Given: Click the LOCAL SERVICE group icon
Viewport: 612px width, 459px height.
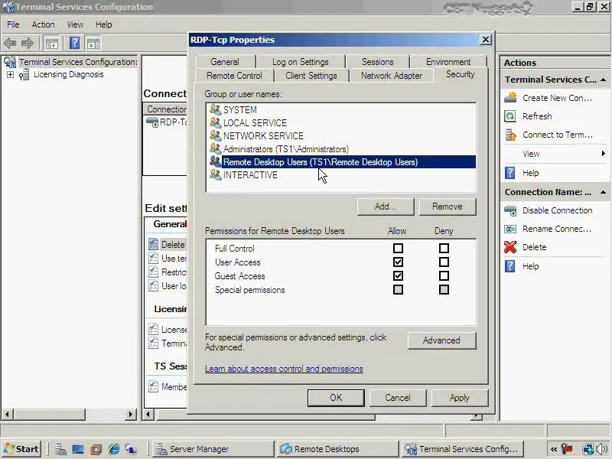Looking at the screenshot, I should pos(216,122).
